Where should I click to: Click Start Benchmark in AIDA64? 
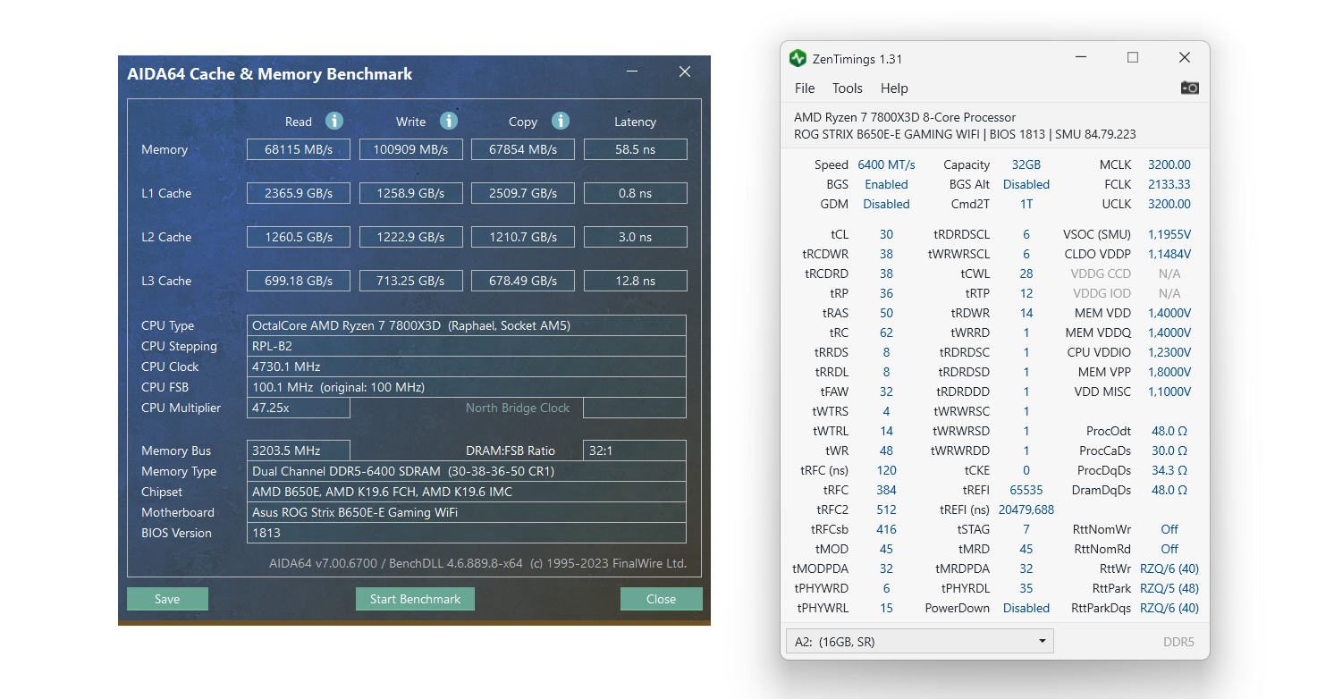click(415, 599)
